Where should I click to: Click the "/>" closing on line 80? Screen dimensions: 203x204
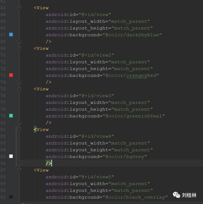point(49,123)
